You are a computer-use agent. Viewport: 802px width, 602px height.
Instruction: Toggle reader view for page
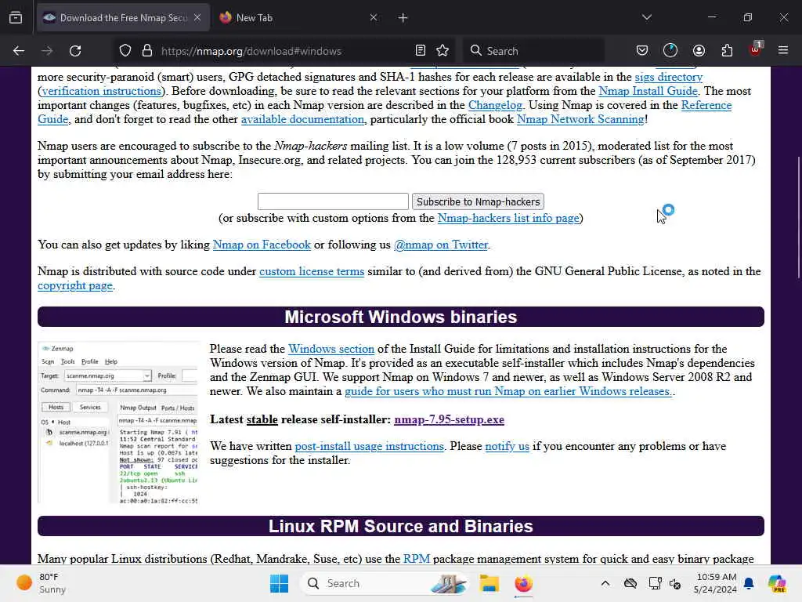pos(421,51)
